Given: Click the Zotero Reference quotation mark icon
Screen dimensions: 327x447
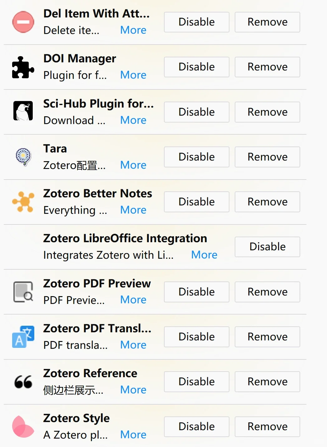Looking at the screenshot, I should (23, 382).
